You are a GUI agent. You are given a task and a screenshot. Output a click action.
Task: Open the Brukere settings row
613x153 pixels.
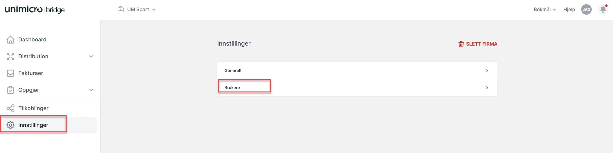point(357,88)
